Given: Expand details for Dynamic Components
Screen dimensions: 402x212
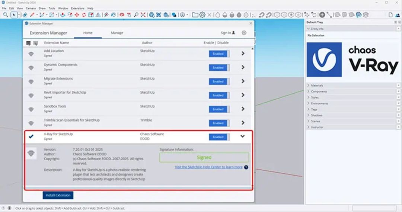Looking at the screenshot, I should click(243, 67).
